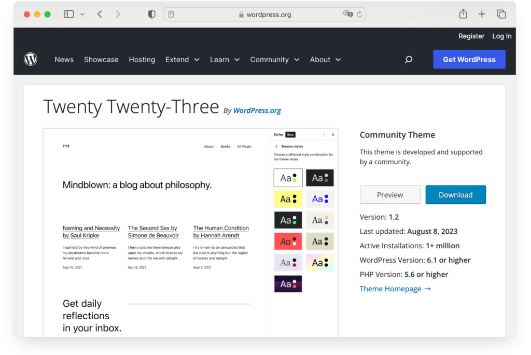Expand the About menu
Screen dimensions: 531x355
tap(325, 60)
